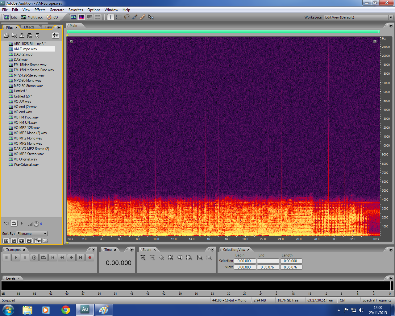Click Insert Into Multitrack icon

click(30, 35)
